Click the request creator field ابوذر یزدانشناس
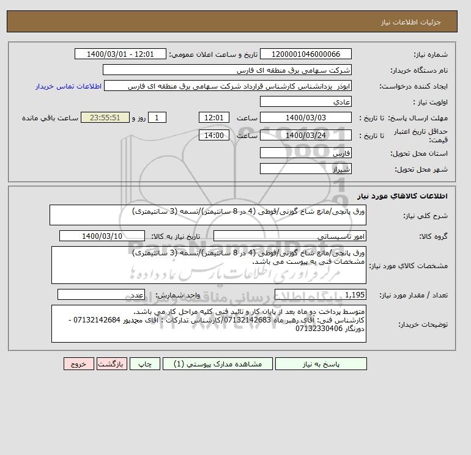The width and height of the screenshot is (471, 455). point(228,86)
